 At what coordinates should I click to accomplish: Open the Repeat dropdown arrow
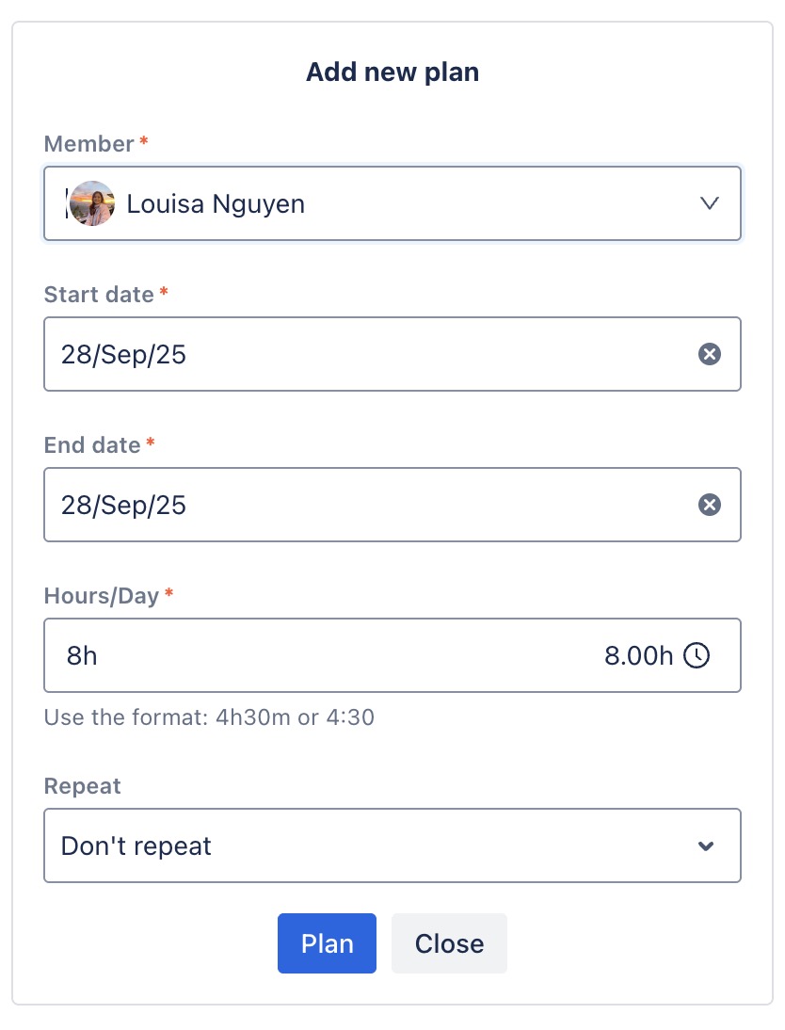click(x=706, y=845)
